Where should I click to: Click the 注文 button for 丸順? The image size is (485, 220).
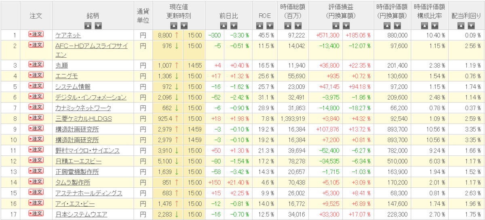point(36,65)
